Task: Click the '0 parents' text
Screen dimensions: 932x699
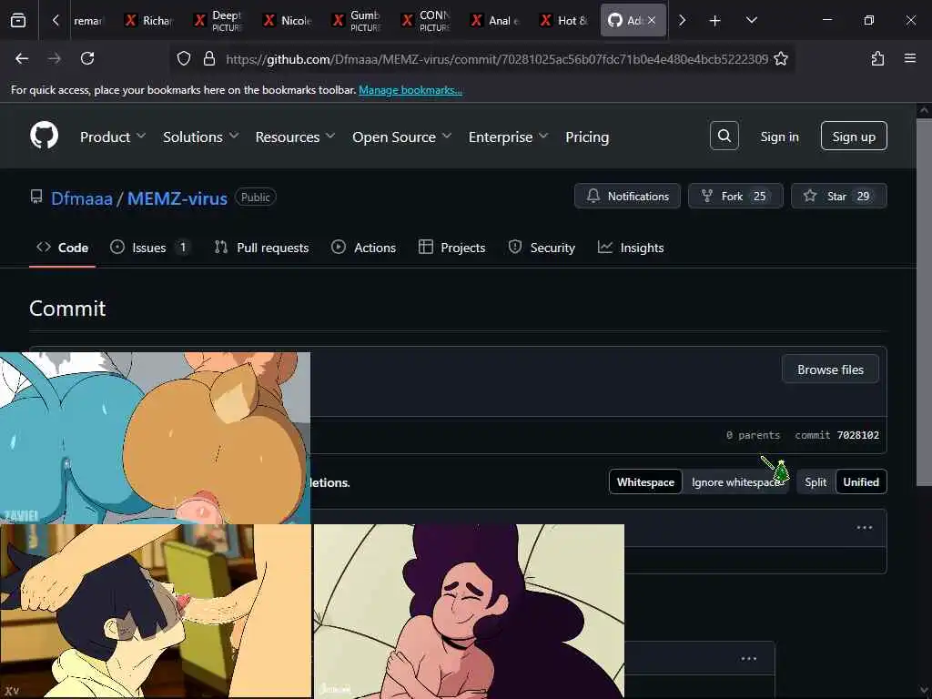Action: pyautogui.click(x=753, y=435)
